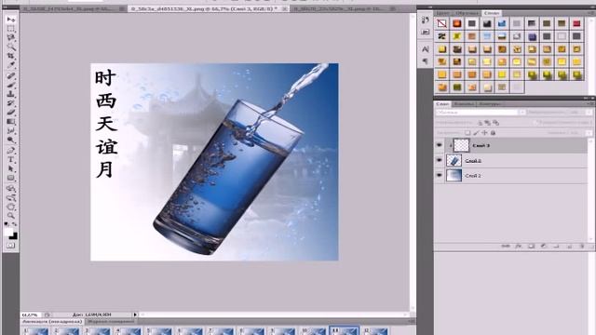Hide the Слой 3 layer

point(440,145)
